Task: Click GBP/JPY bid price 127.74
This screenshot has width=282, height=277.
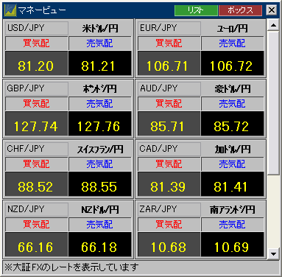Action: (36, 124)
